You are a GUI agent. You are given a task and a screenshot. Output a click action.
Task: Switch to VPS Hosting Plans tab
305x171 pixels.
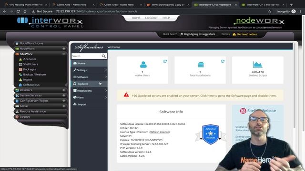coord(26,5)
